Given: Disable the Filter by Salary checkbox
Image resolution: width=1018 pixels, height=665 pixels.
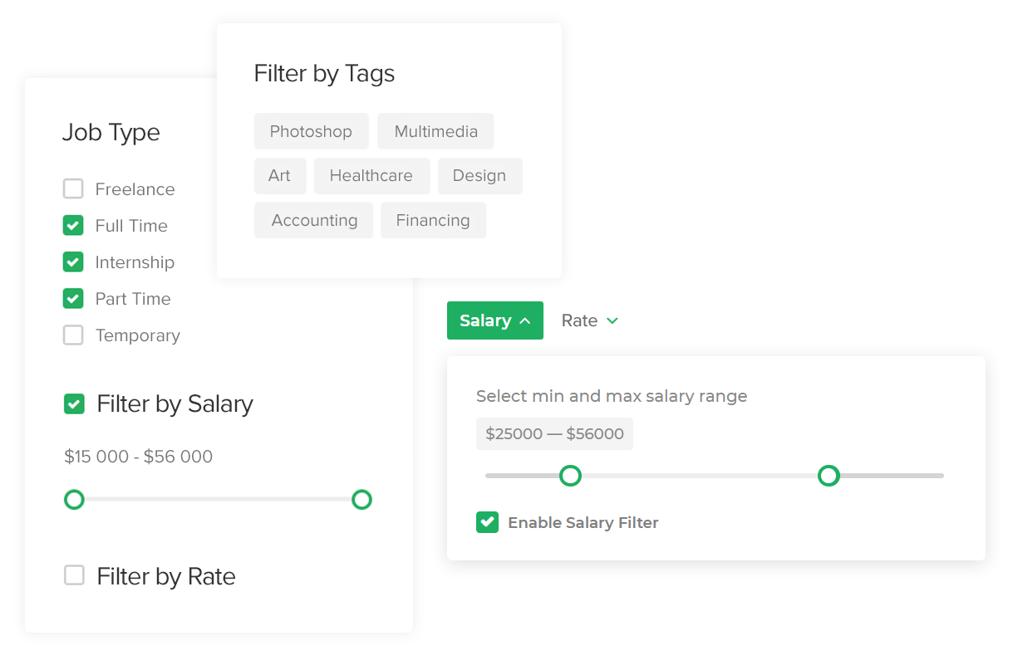Looking at the screenshot, I should 74,404.
